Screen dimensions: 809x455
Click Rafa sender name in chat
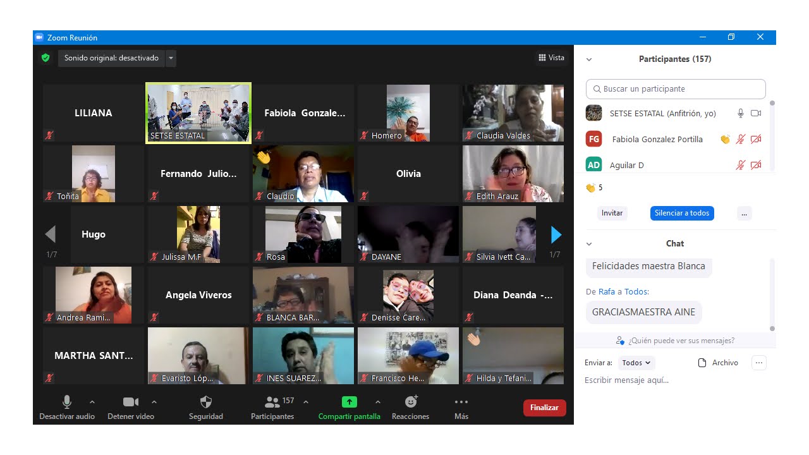(x=606, y=292)
